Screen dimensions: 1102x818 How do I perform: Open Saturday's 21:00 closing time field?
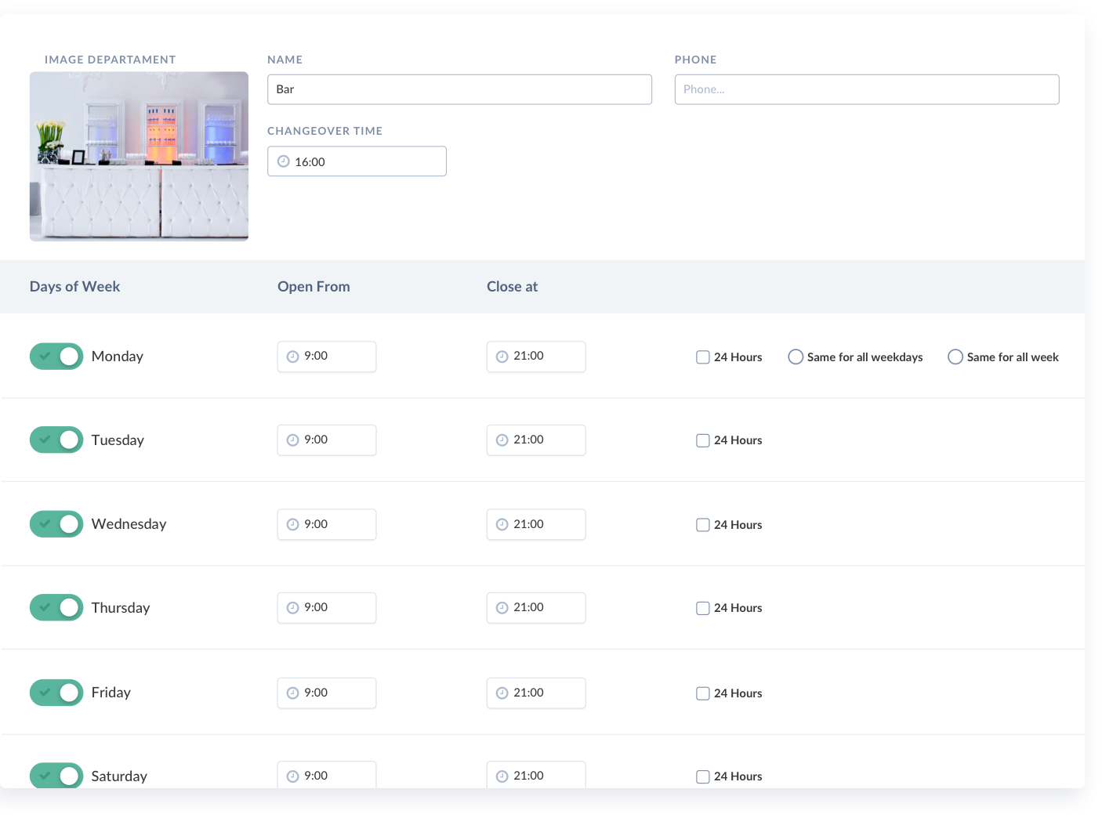[x=536, y=775]
